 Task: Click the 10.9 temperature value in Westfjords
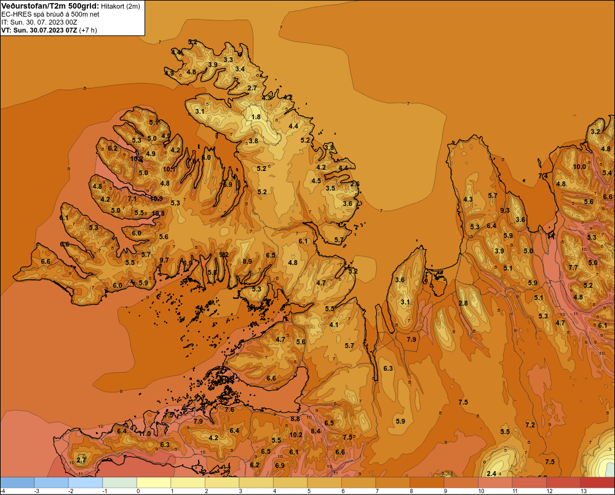click(x=156, y=199)
